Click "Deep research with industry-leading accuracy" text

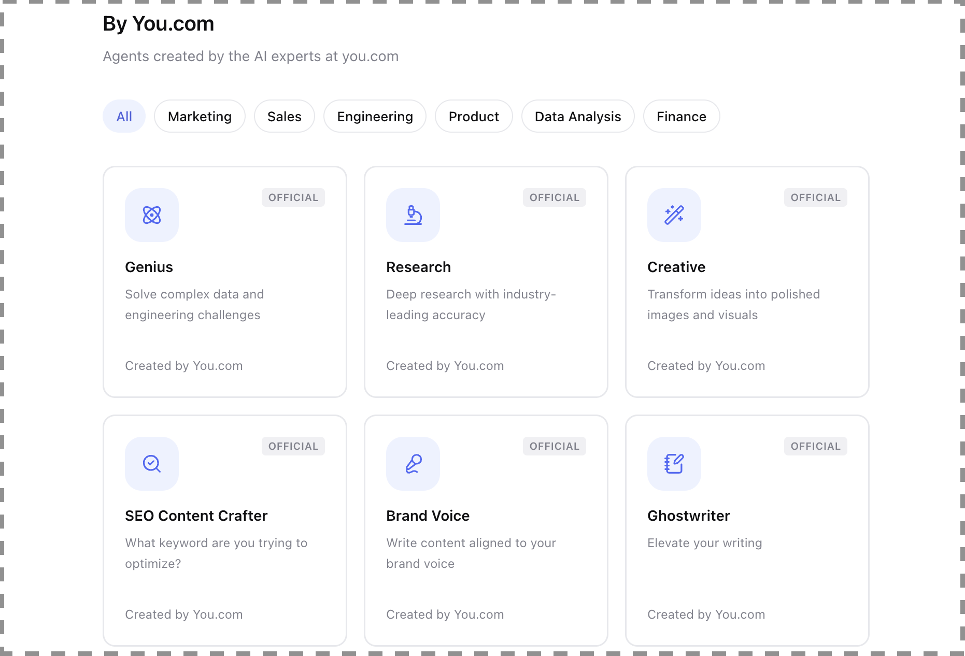[471, 305]
